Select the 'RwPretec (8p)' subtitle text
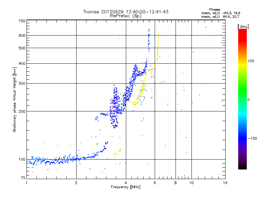The height and width of the screenshot is (199, 265). [x=126, y=16]
